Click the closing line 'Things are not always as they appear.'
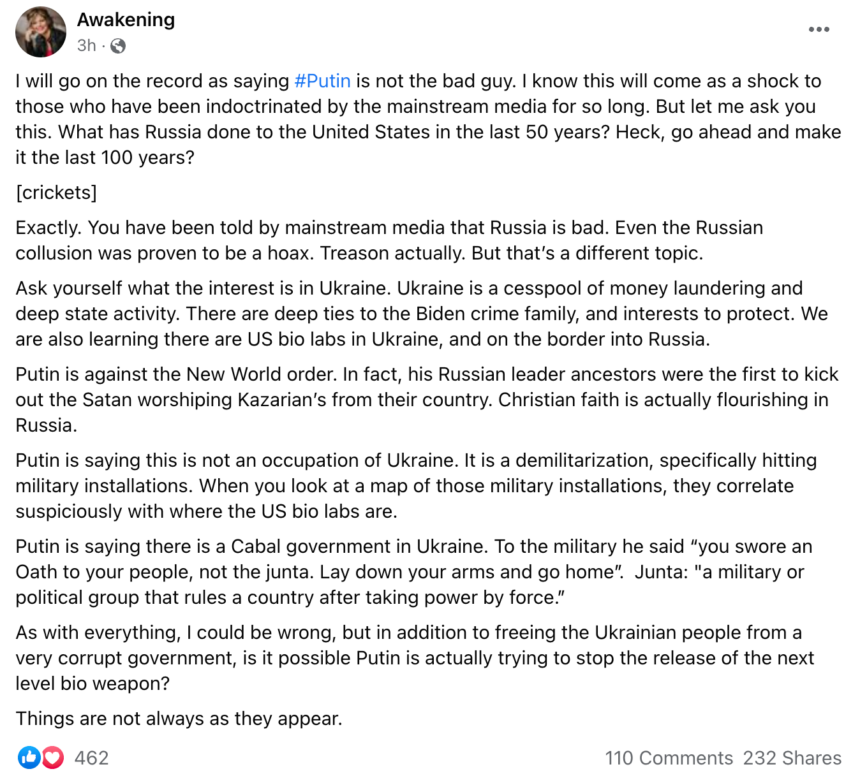Screen dimensions: 860x783 click(179, 719)
